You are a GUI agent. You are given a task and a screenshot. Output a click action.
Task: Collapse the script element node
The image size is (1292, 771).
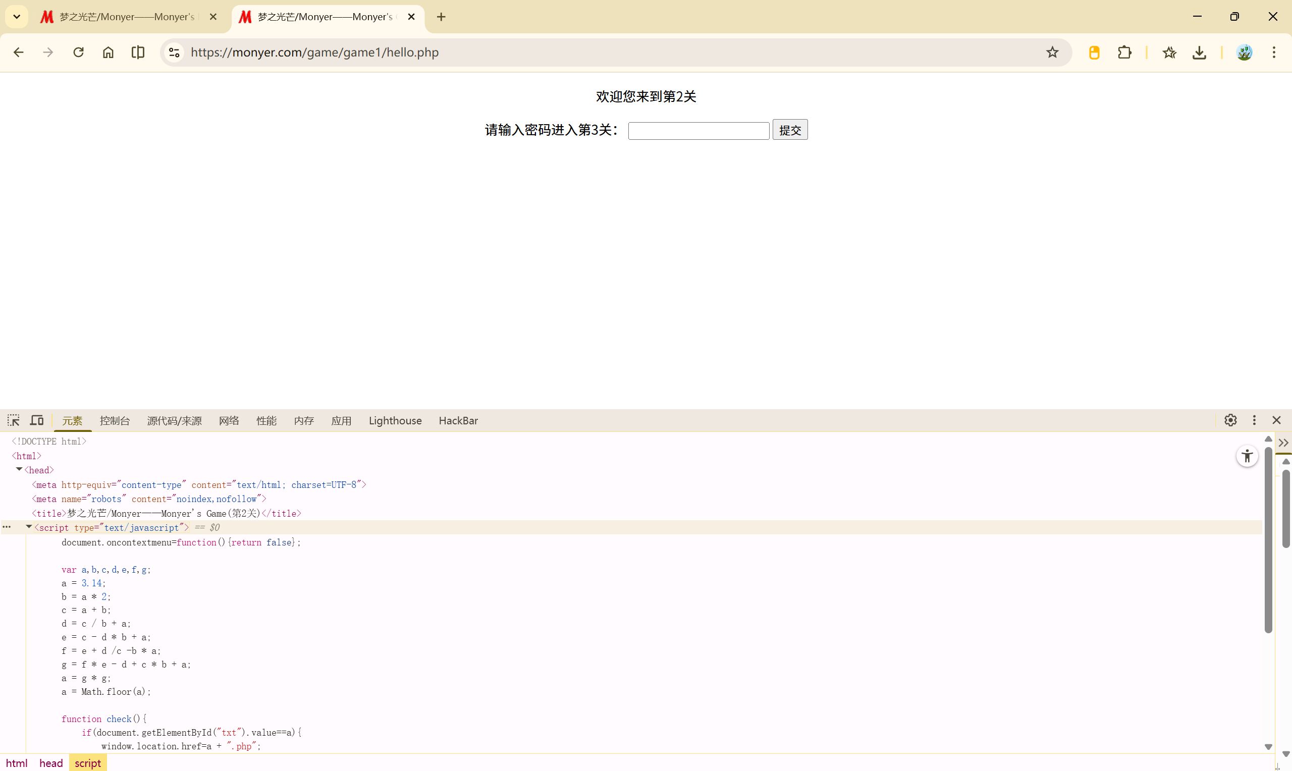click(29, 527)
